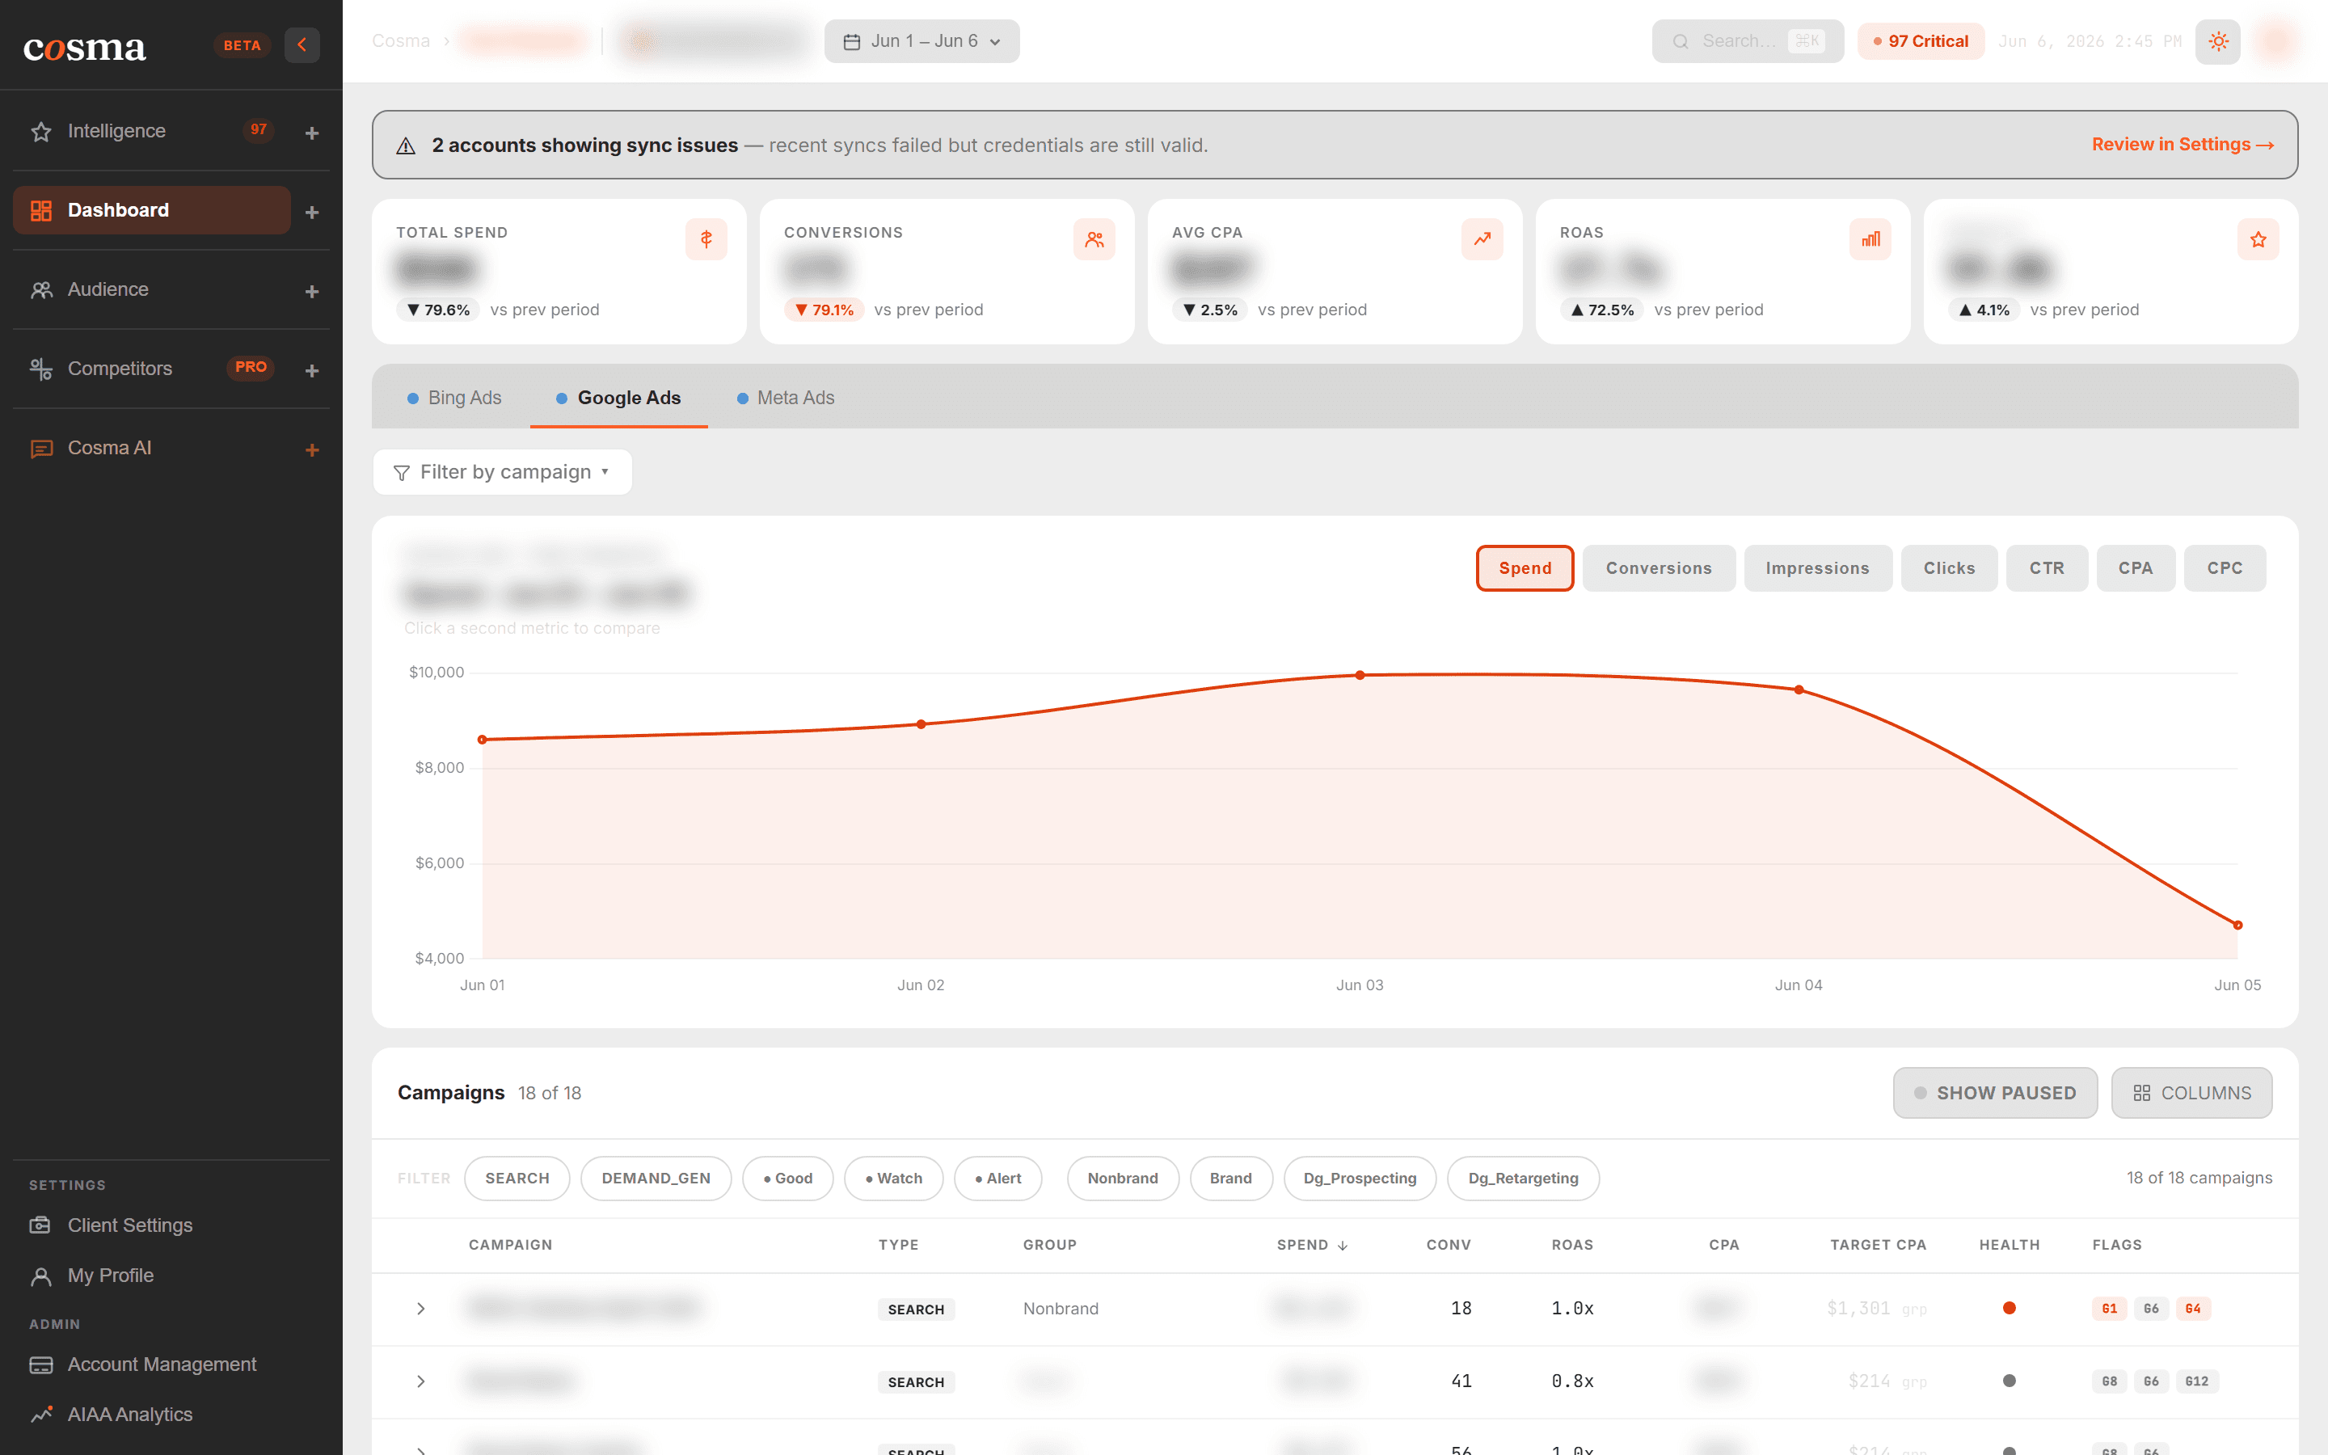Filter campaigns by Good health

(788, 1179)
